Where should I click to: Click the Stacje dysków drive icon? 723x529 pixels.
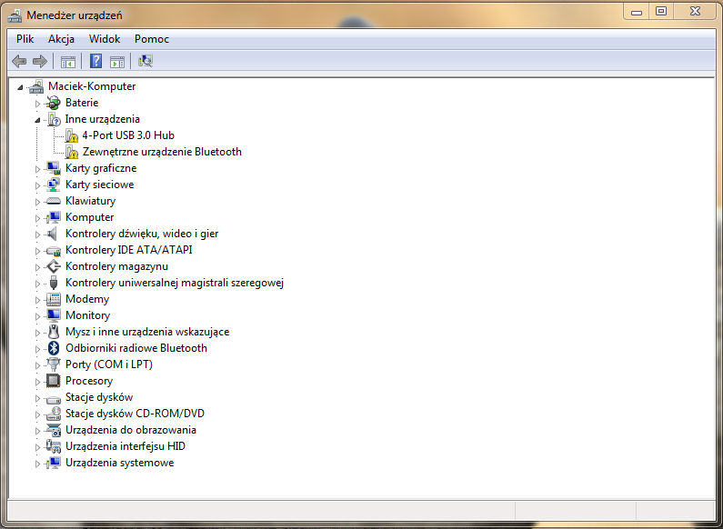point(54,399)
